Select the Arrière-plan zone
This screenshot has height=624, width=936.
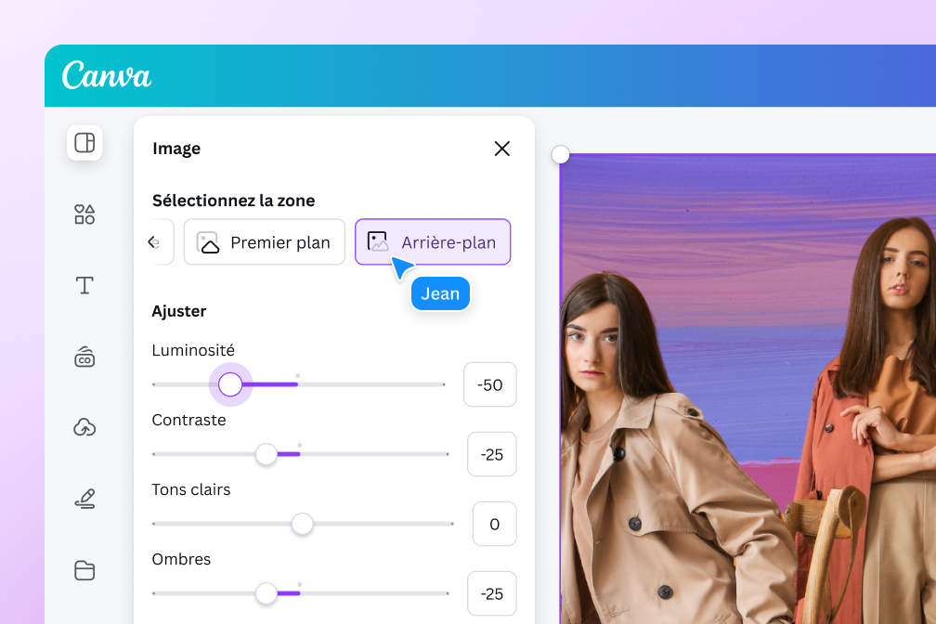pyautogui.click(x=433, y=242)
